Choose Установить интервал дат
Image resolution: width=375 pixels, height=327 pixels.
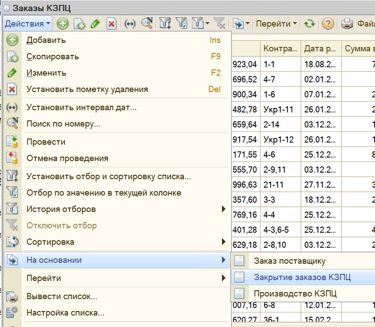(117, 107)
